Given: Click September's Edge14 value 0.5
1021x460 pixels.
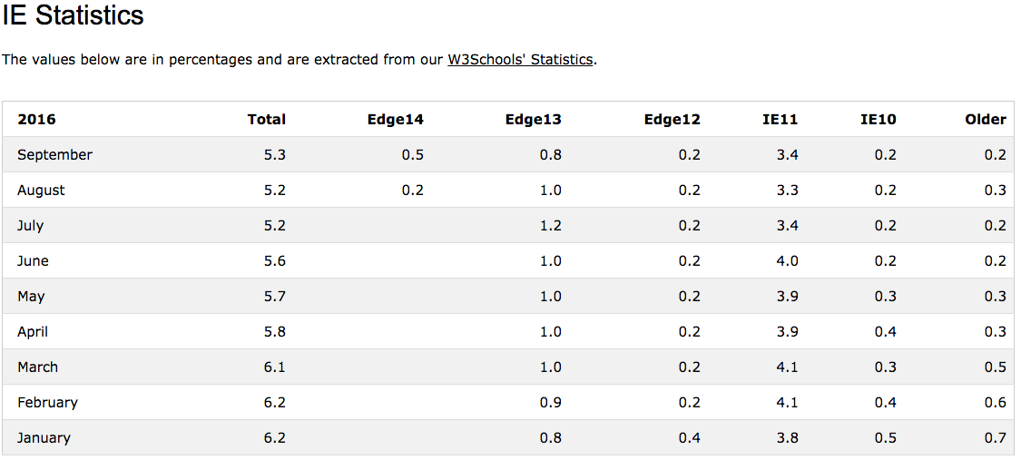Looking at the screenshot, I should (x=413, y=155).
